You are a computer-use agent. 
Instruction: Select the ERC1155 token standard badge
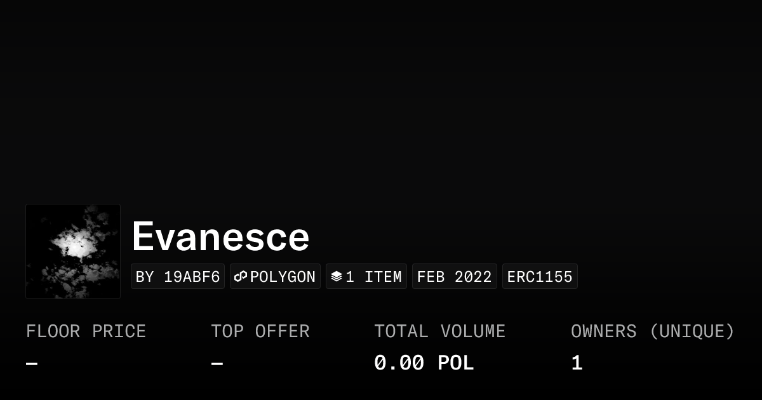pos(540,277)
